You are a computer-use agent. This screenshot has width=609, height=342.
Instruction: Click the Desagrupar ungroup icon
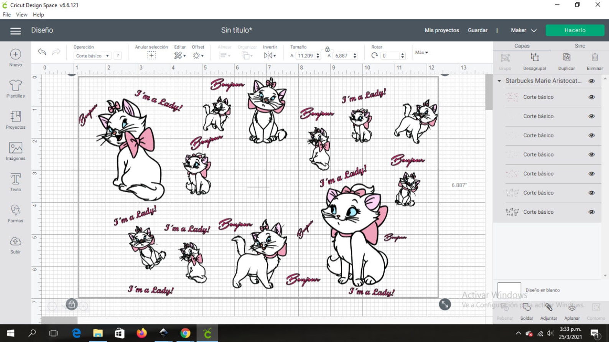[x=535, y=58]
